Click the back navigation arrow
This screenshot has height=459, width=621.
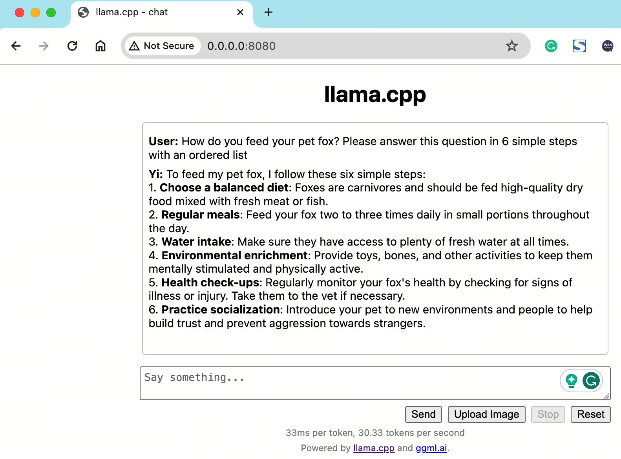click(x=16, y=46)
